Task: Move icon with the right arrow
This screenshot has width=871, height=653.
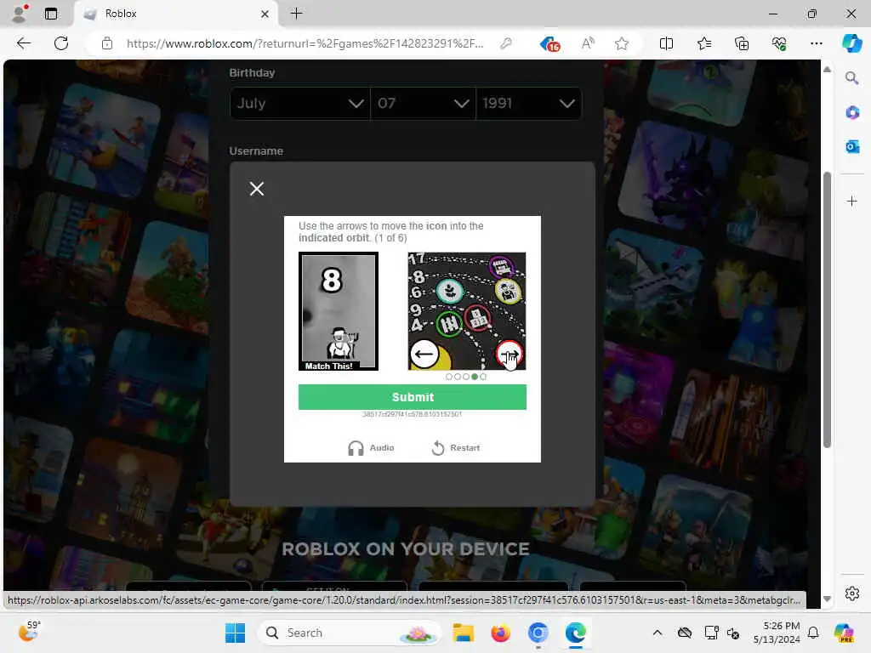Action: pos(509,355)
